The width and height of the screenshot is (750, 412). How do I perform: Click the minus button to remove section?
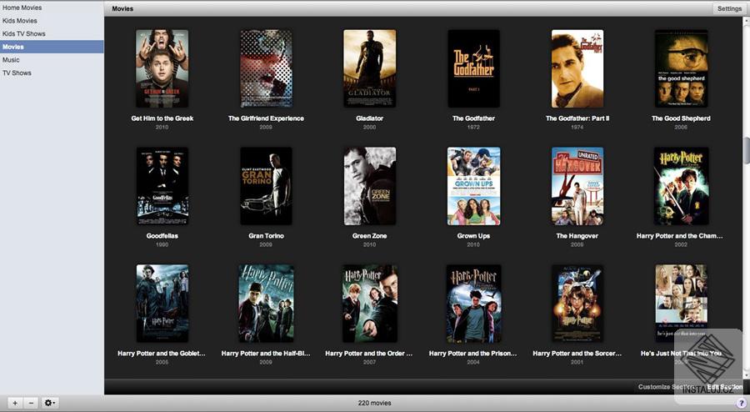[31, 403]
